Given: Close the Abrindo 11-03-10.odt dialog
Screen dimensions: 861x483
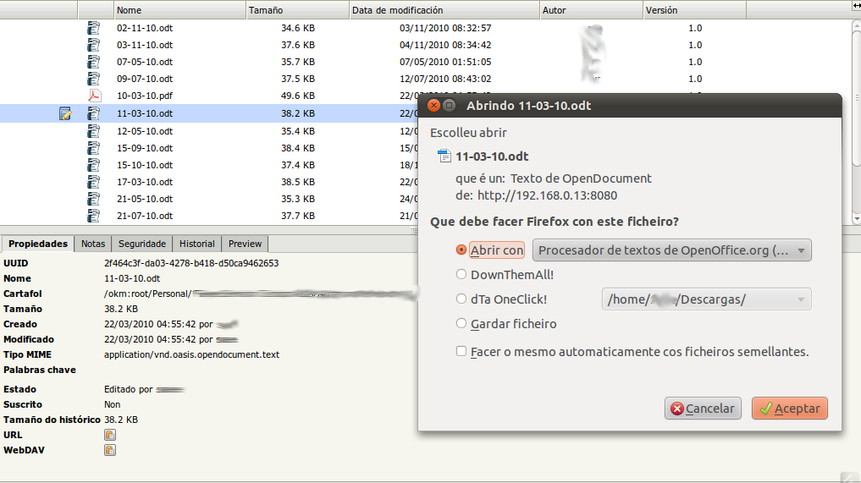Looking at the screenshot, I should click(433, 106).
